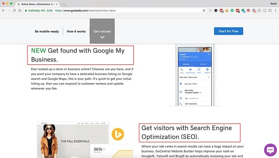Expand the chevron under Get noticed
The width and height of the screenshot is (279, 158).
tap(102, 37)
